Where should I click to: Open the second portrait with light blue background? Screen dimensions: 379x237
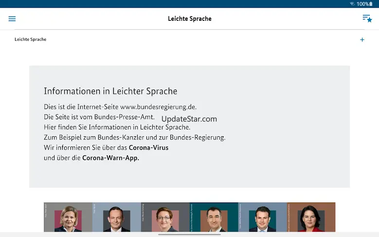117,217
